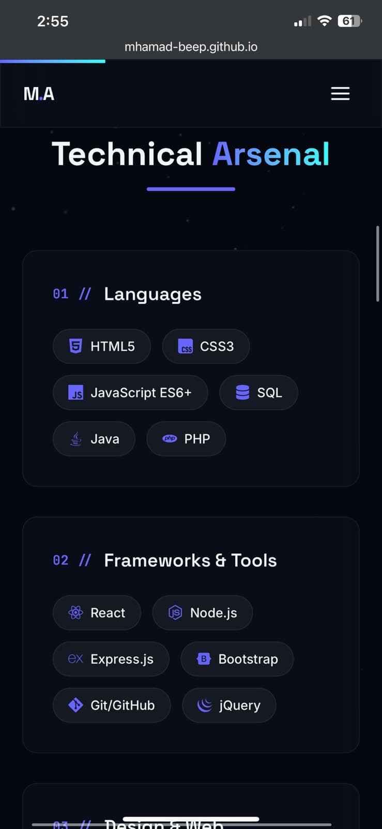Image resolution: width=382 pixels, height=829 pixels.
Task: Select the Git/GitHub text label
Action: pos(123,705)
